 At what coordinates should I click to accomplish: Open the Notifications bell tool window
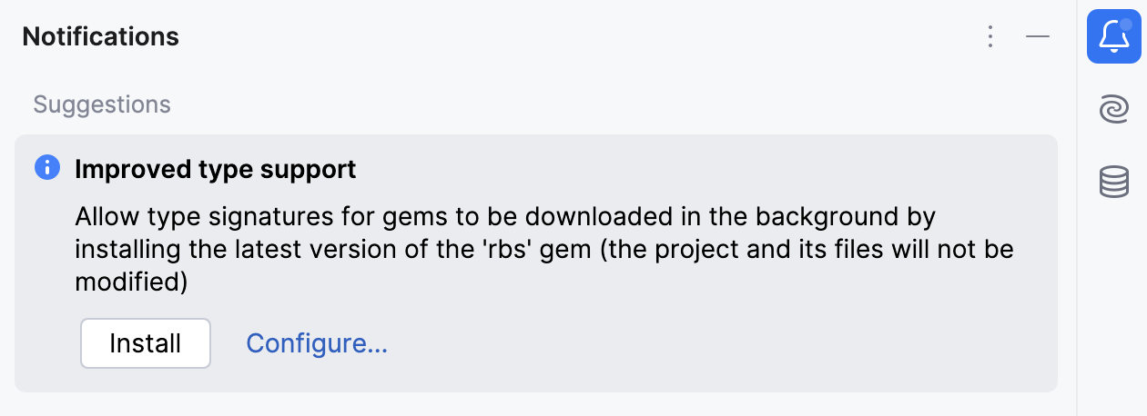tap(1113, 37)
